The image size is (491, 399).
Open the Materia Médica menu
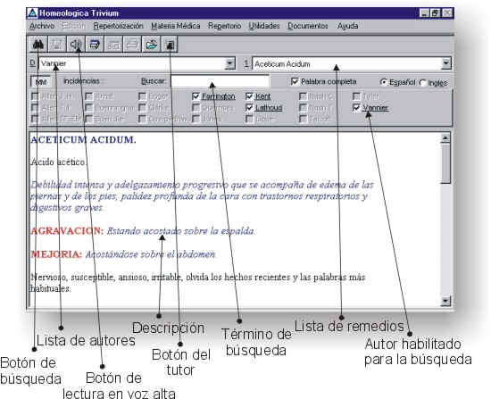click(175, 26)
